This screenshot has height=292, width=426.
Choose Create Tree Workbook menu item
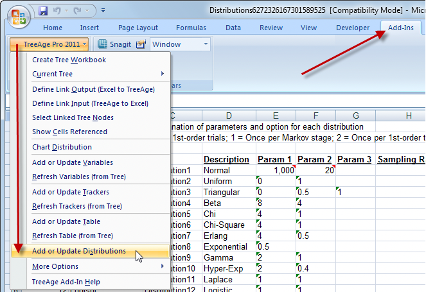90,60
